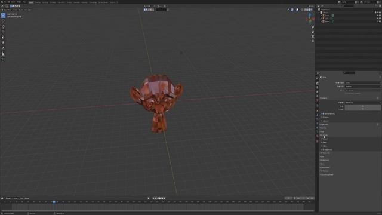382x215 pixels.
Task: Click the Blender logo icon
Action: (x=2, y=2)
